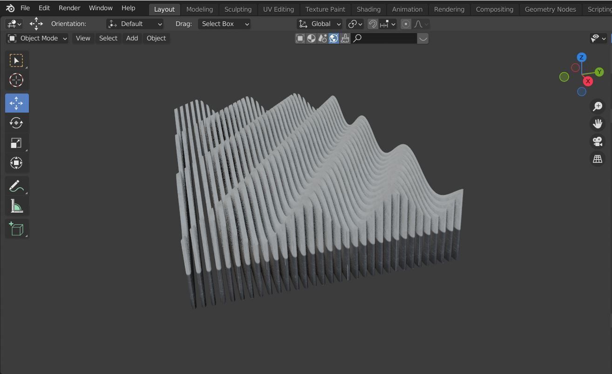Open the editor type dropdown
The width and height of the screenshot is (612, 374).
[14, 24]
